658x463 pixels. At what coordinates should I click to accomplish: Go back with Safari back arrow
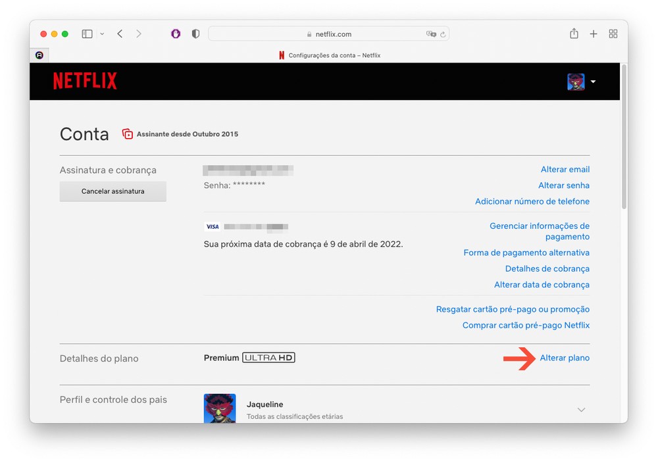tap(120, 34)
